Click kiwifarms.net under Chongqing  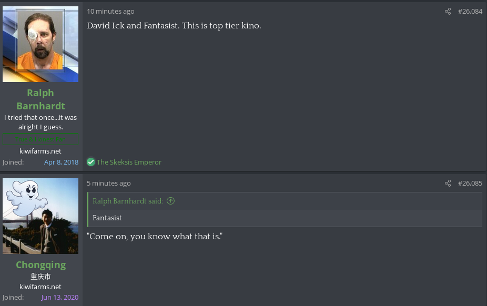40,287
